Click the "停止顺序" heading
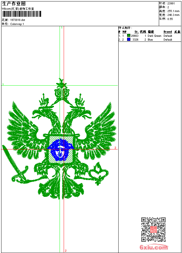 point(125,28)
